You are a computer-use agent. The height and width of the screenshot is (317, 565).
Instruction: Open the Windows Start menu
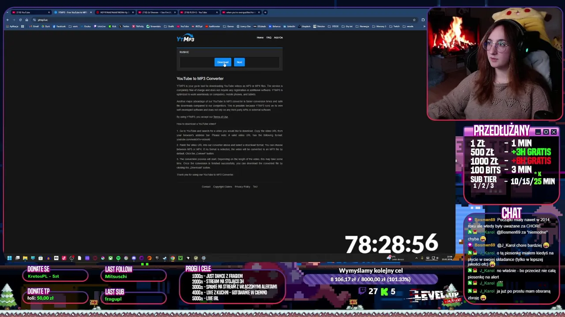point(9,258)
